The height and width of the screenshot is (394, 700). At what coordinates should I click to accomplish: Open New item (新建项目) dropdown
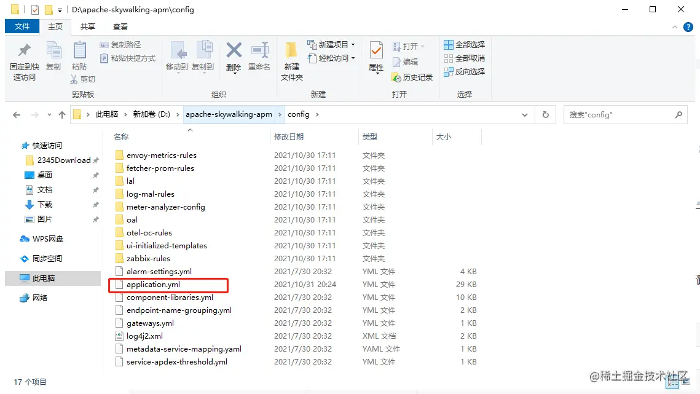pos(331,45)
